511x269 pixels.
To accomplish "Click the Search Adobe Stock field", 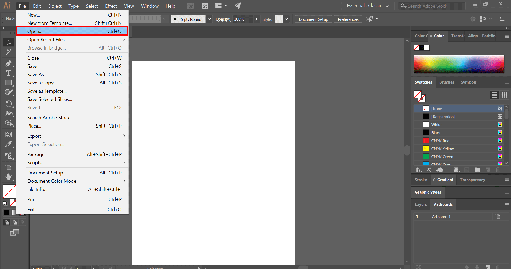I will pos(431,6).
